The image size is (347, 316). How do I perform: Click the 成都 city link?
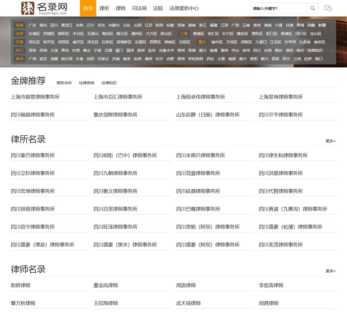54,58
